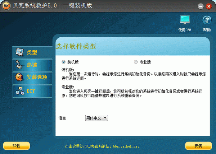Click the 使用OEM text label

185,30
